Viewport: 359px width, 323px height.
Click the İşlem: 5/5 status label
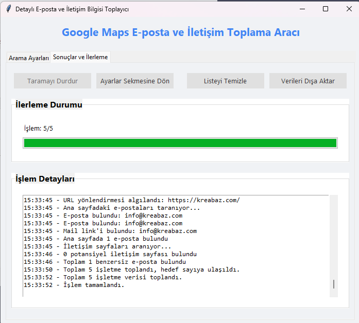click(x=39, y=129)
